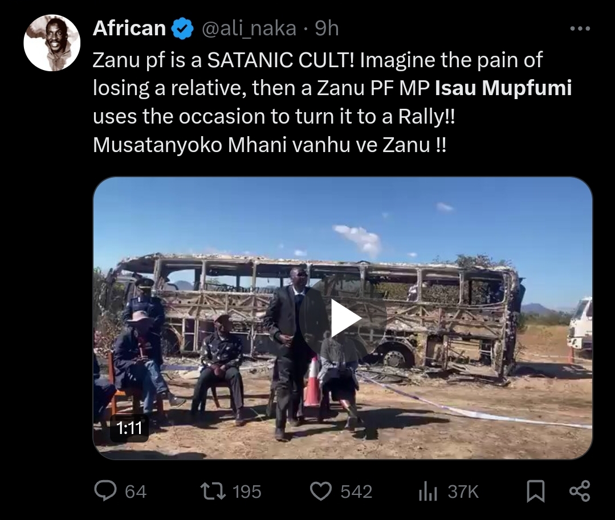This screenshot has height=520, width=615.
Task: Click the tweet text about Zanu pf
Action: 332,103
